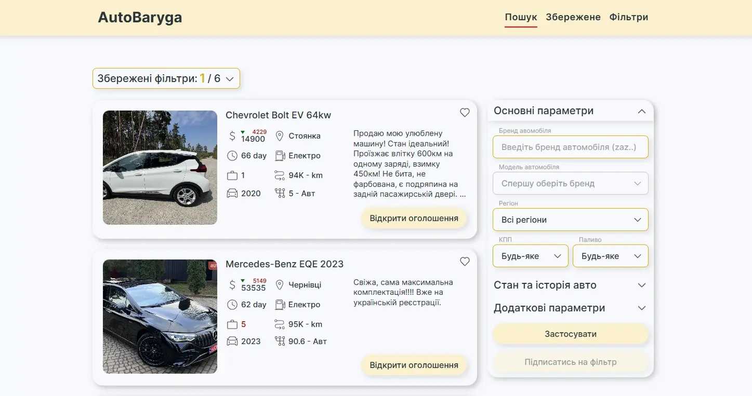
Task: Switch to the Збережене tab
Action: (573, 17)
